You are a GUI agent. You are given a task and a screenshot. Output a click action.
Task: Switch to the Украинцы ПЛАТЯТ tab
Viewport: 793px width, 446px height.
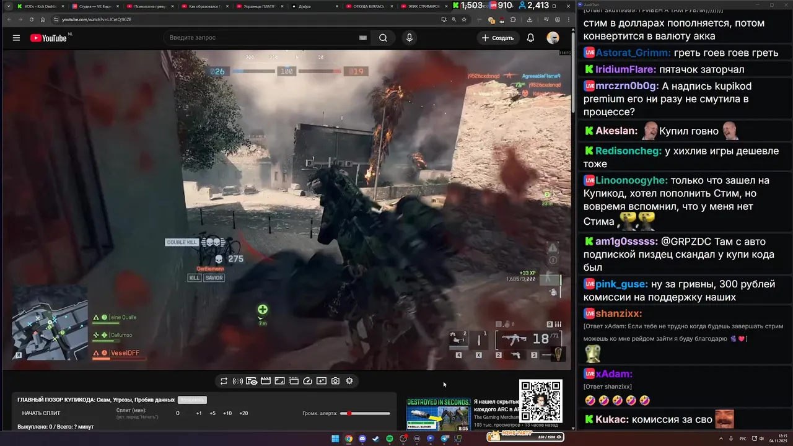tap(260, 6)
